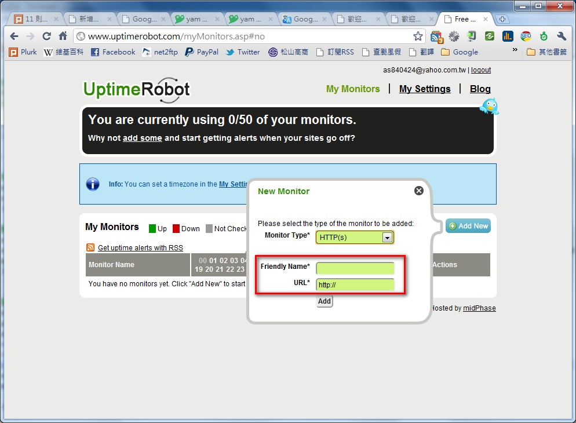This screenshot has height=423, width=576.
Task: Click the URL input field
Action: [x=355, y=285]
